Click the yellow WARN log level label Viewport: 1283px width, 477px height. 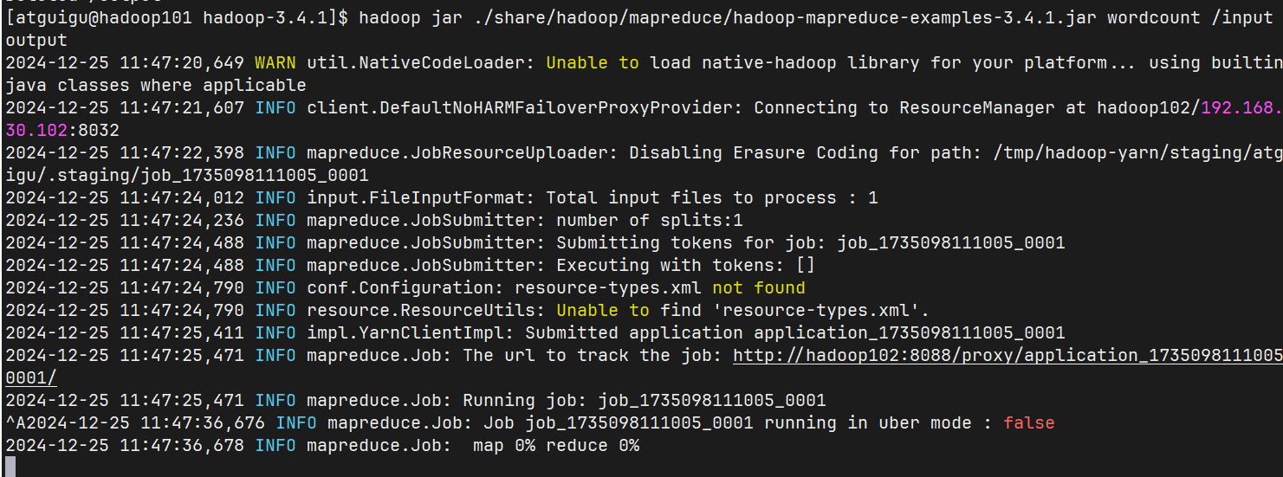[x=275, y=63]
